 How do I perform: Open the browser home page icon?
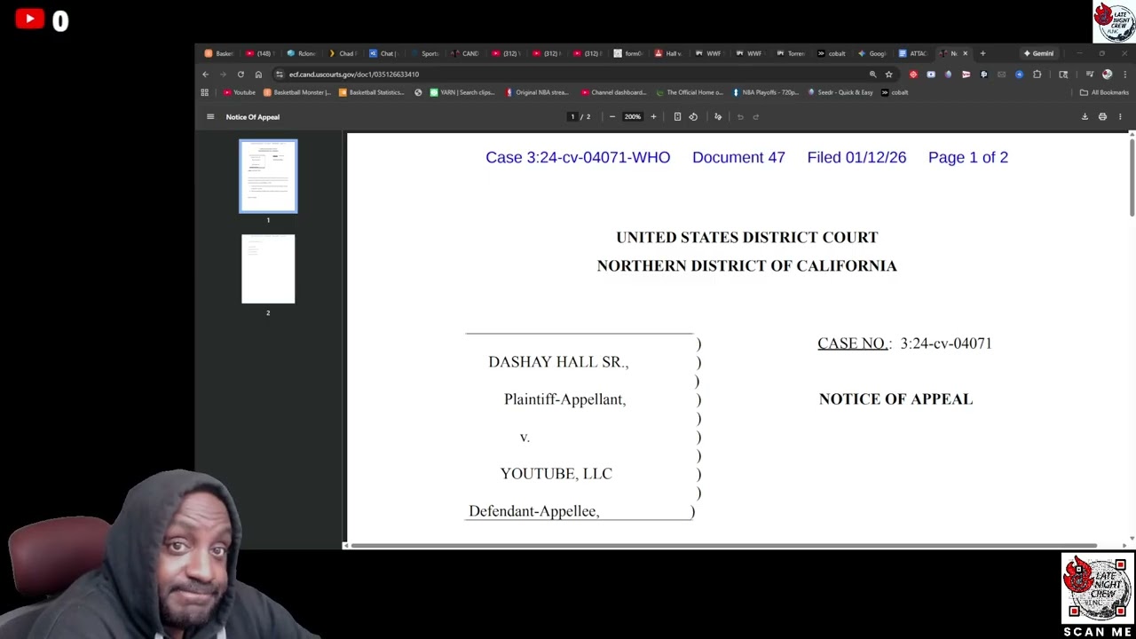258,75
